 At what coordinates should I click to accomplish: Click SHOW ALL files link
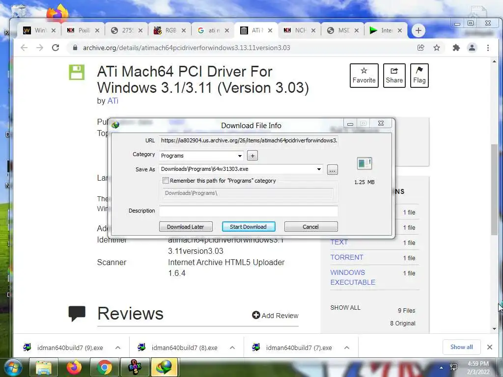[345, 307]
